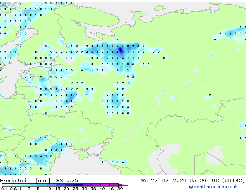Screen dimensions: 246x190
Task: Click the '14' precipitation value on map
Action: click(x=123, y=52)
